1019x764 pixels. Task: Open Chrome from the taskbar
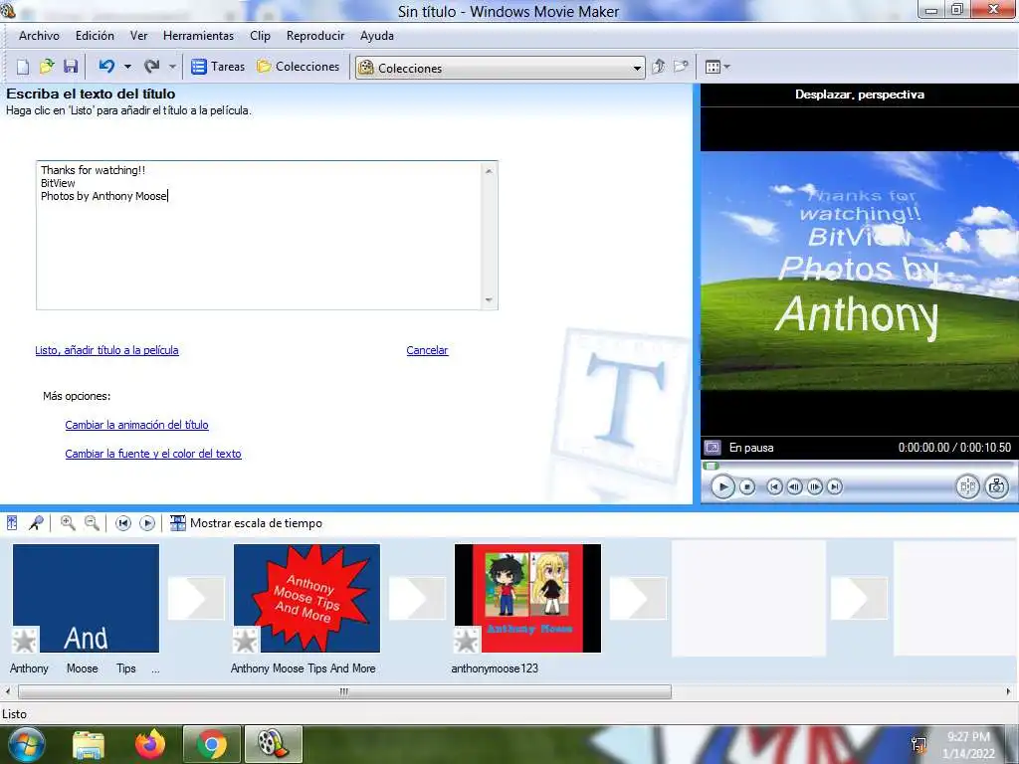tap(212, 744)
